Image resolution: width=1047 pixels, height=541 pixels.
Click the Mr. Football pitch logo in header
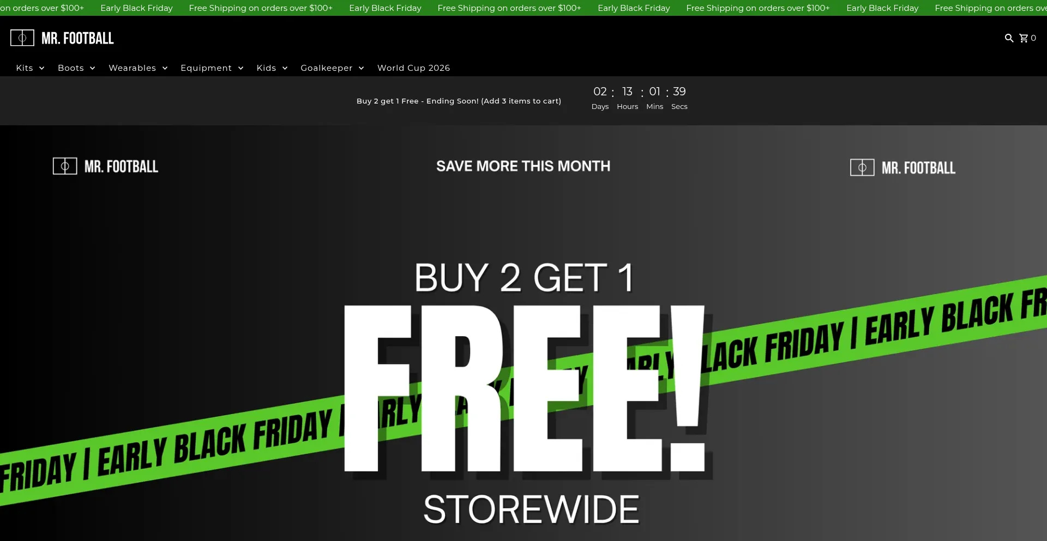[22, 38]
